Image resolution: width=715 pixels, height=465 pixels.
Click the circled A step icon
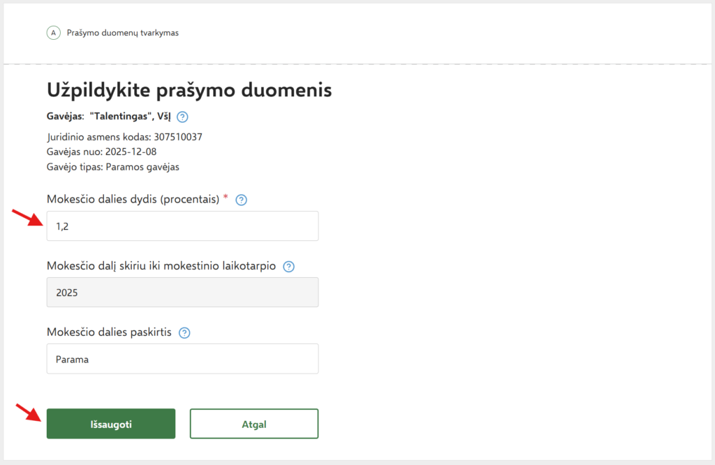click(x=53, y=33)
